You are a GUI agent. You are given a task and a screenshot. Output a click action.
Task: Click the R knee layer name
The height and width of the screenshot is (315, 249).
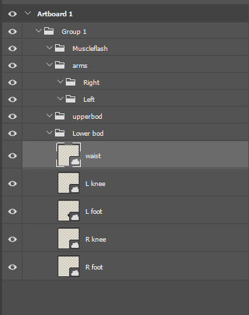(96, 239)
